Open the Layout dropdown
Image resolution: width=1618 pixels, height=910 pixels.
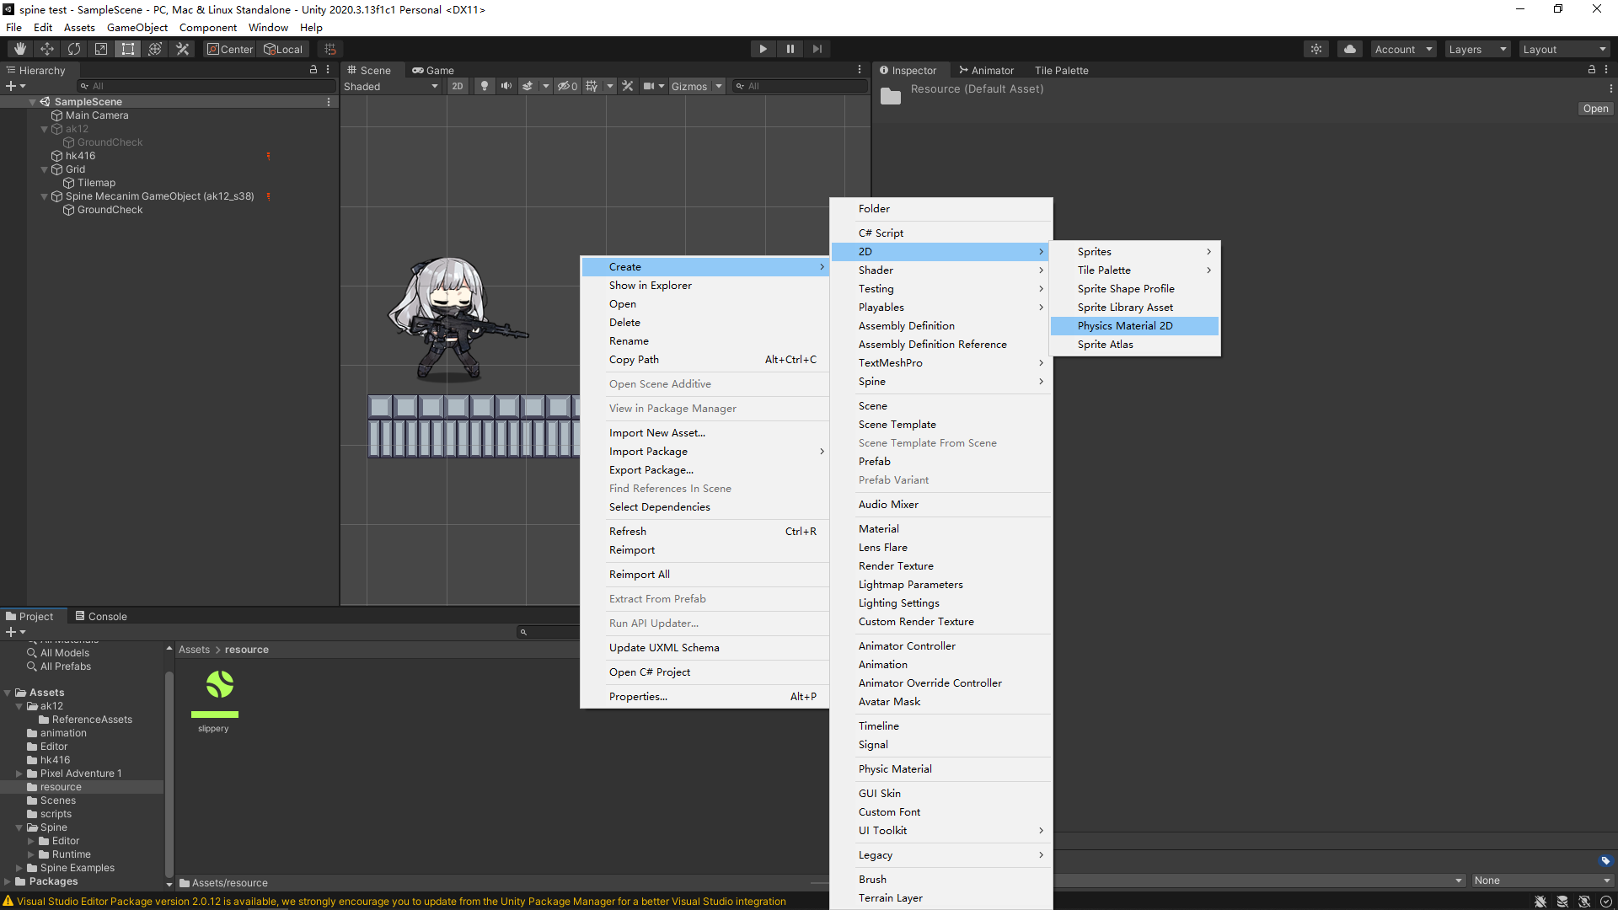click(x=1565, y=48)
